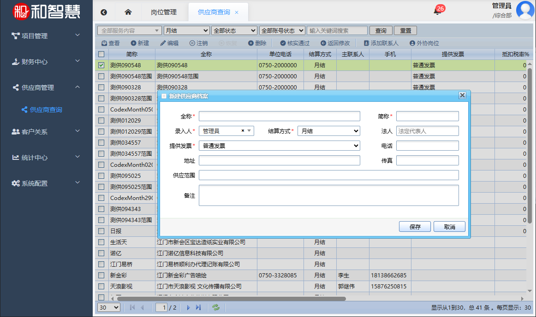Focus the 简称 input field in dialog
536x317 pixels.
point(427,116)
